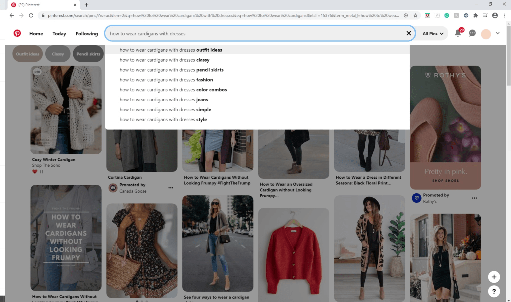This screenshot has height=302, width=511.
Task: Clear the search box with the X
Action: point(409,34)
